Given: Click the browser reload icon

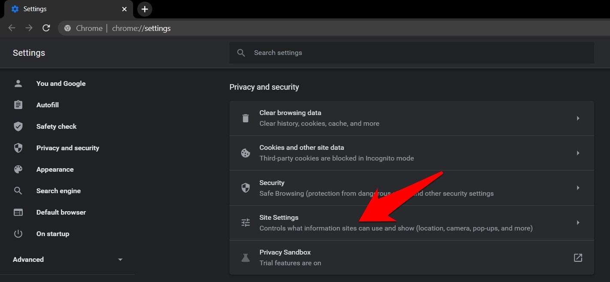Looking at the screenshot, I should [x=46, y=28].
